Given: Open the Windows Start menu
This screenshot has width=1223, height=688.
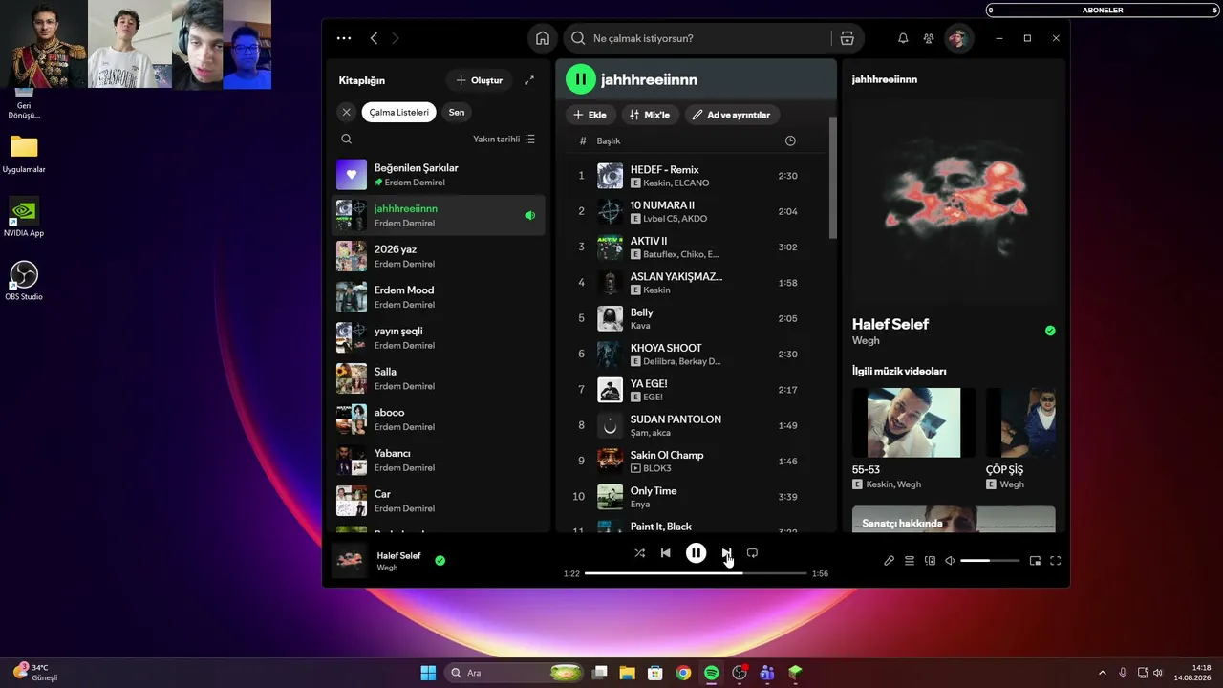Looking at the screenshot, I should click(x=428, y=673).
